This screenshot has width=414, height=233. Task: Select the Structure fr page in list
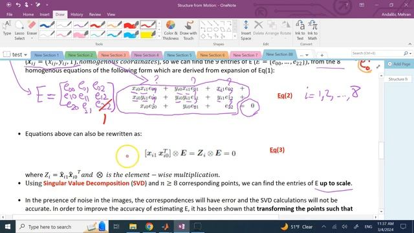click(x=398, y=79)
